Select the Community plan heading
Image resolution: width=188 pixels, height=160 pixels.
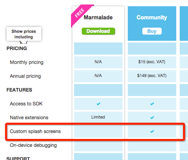(x=152, y=18)
